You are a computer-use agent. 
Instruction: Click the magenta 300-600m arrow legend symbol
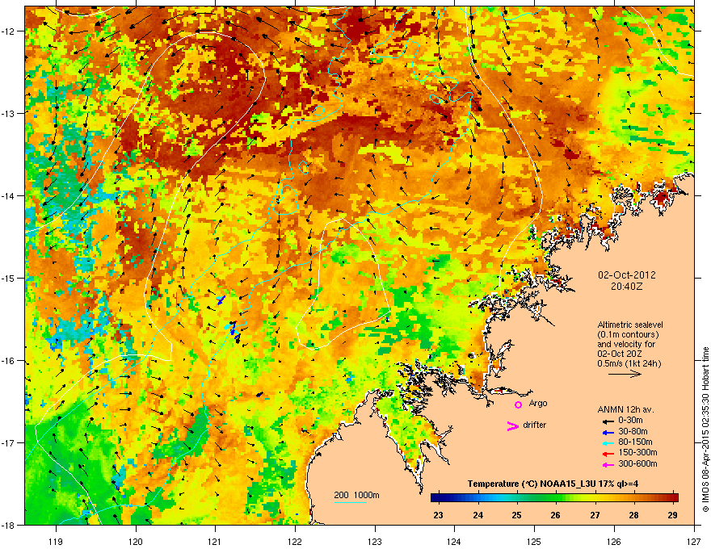coord(608,465)
